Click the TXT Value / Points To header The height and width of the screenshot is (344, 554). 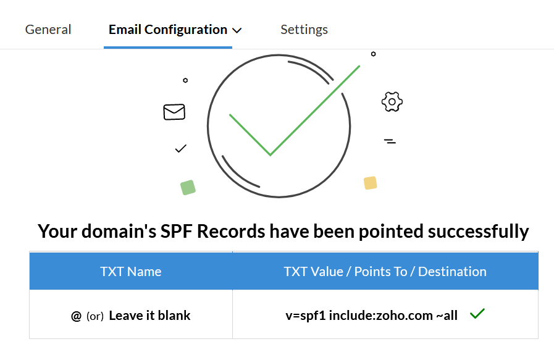[x=385, y=271]
